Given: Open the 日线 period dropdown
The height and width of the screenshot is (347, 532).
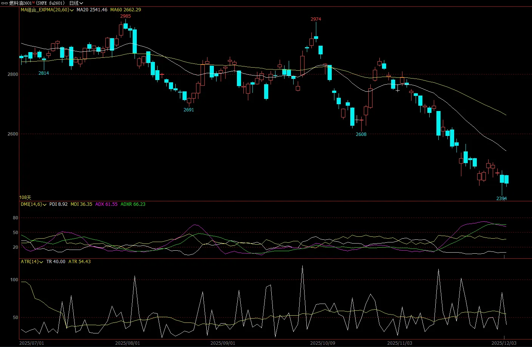Looking at the screenshot, I should click(x=76, y=3).
